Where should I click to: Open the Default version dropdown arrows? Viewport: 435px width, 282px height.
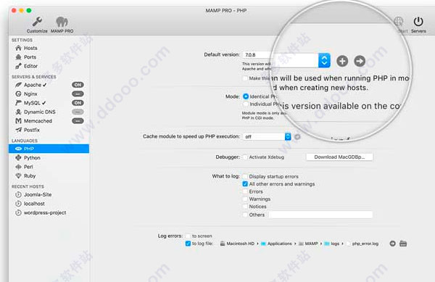(x=324, y=60)
